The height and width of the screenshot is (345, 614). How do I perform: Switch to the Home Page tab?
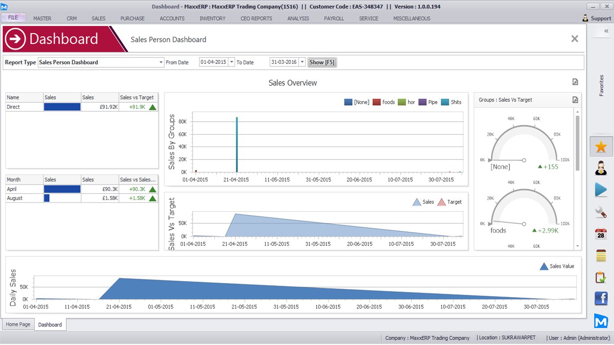click(18, 324)
